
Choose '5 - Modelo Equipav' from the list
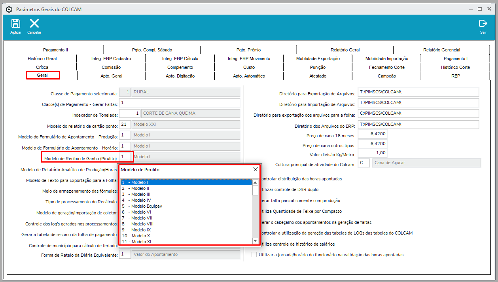pyautogui.click(x=186, y=206)
